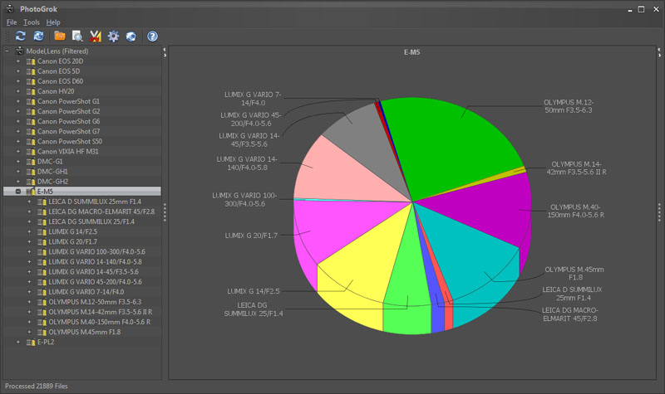Image resolution: width=665 pixels, height=394 pixels.
Task: Click the folder icon next to Canon EOS 5D
Action: (x=31, y=71)
